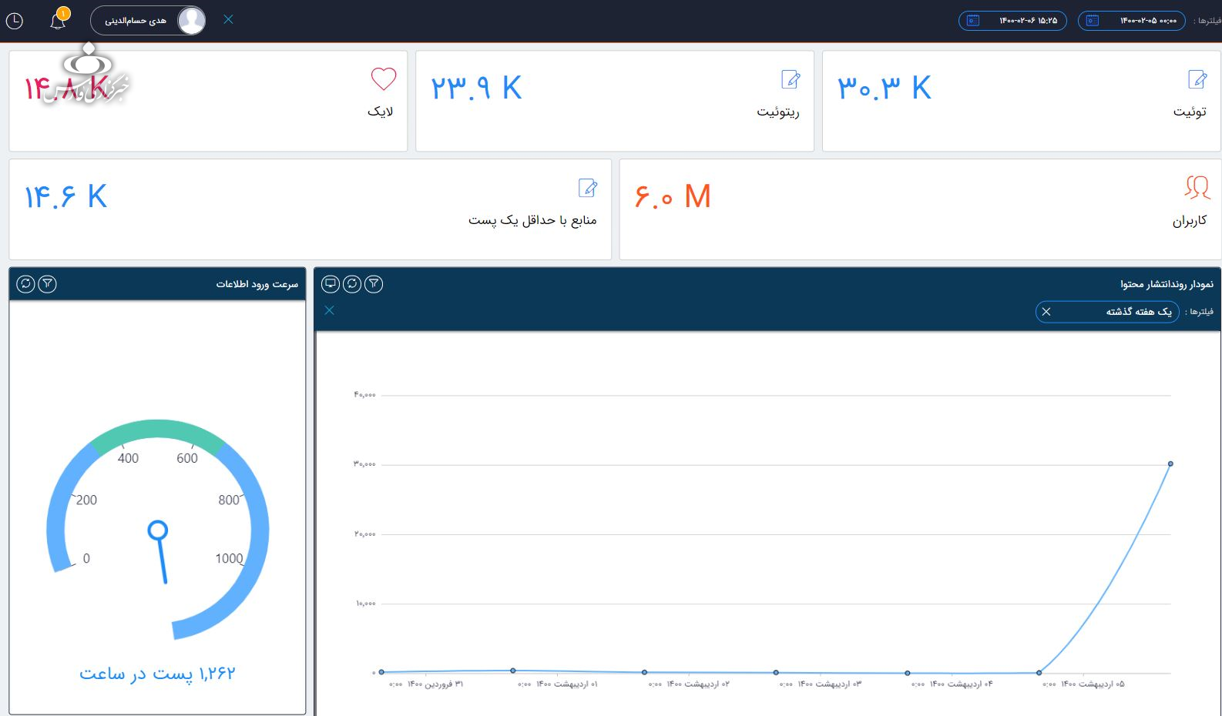Click the users icon on کاربران card
Image resolution: width=1222 pixels, height=716 pixels.
click(1197, 187)
